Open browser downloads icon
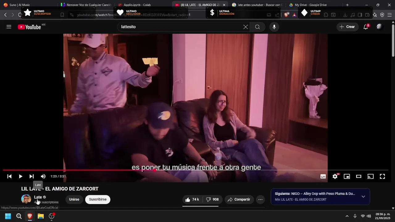 [x=345, y=15]
